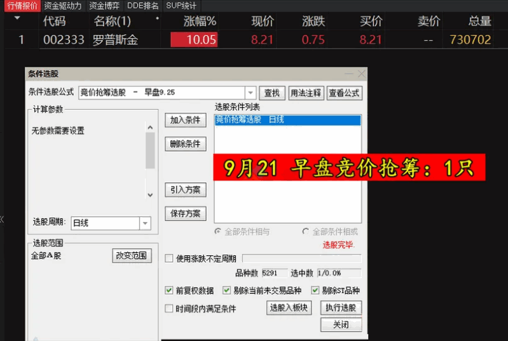Click the 涨跌 column header
The height and width of the screenshot is (341, 508).
pos(313,22)
